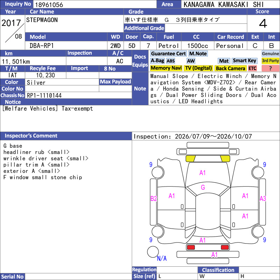
Task: Select the Back Camera badge
Action: point(230,68)
